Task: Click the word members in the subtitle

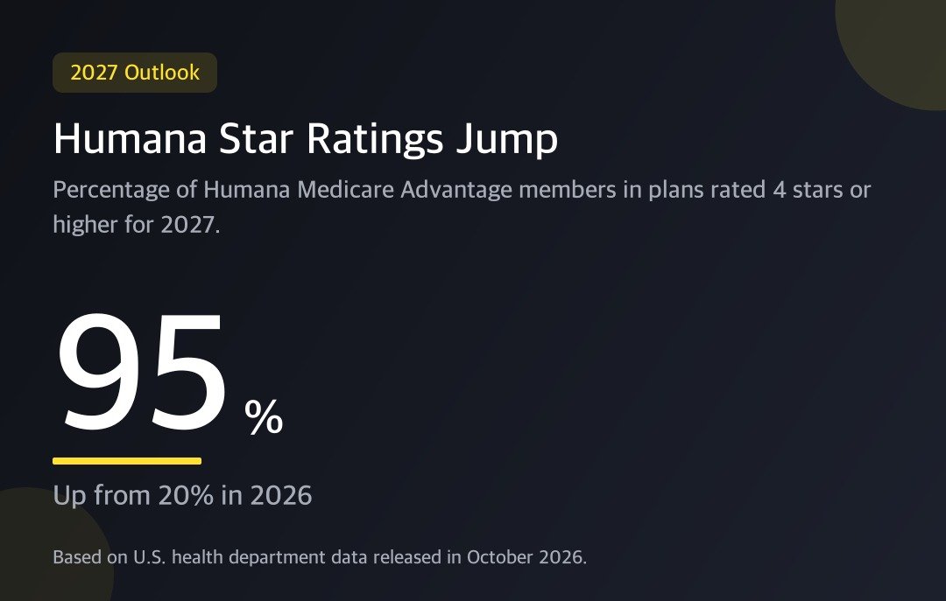Action: pos(567,190)
